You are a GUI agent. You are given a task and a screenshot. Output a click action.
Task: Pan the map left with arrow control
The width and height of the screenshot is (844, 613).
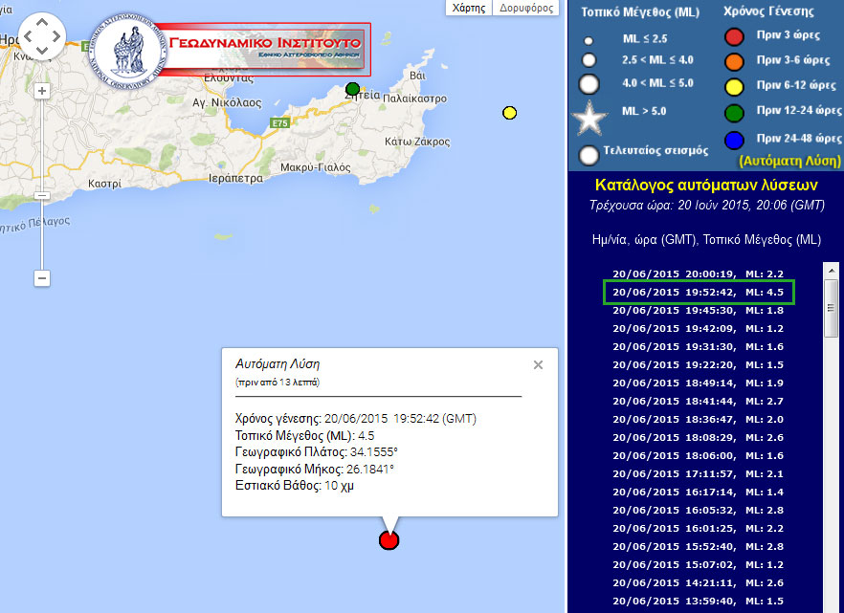tap(28, 37)
